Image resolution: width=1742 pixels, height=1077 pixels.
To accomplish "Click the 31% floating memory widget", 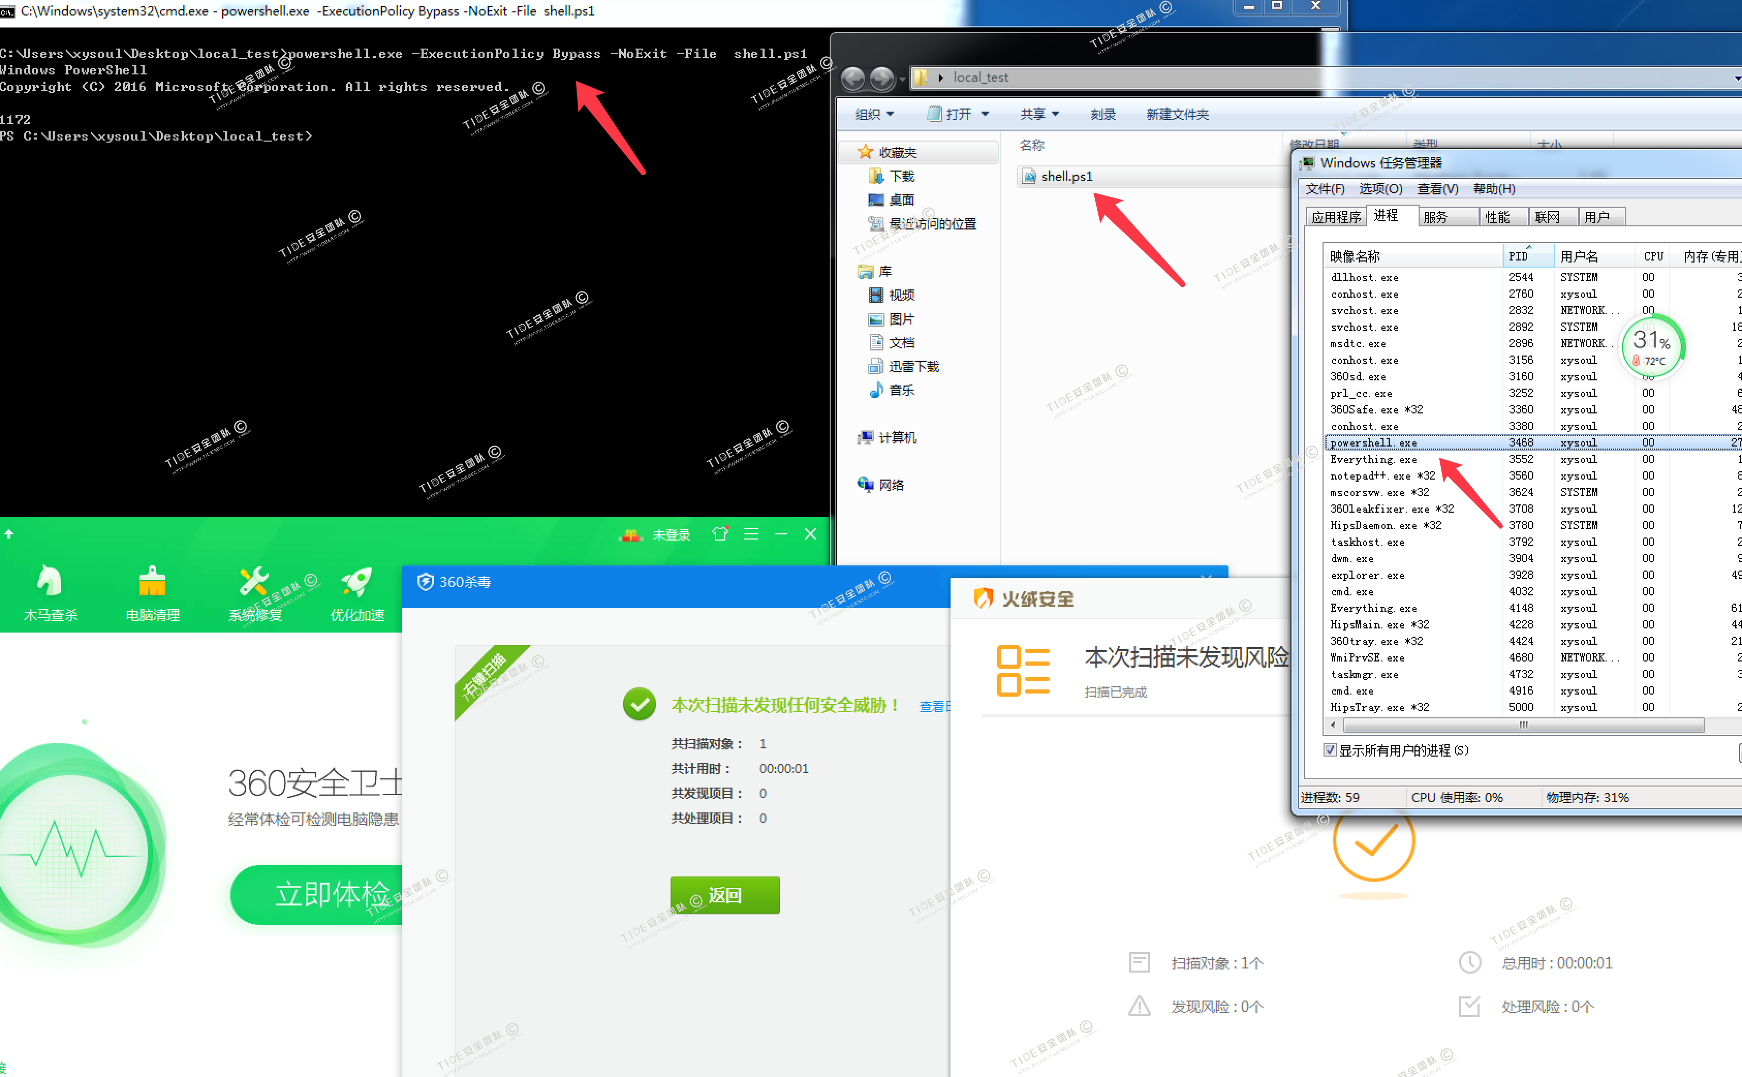I will click(x=1651, y=348).
